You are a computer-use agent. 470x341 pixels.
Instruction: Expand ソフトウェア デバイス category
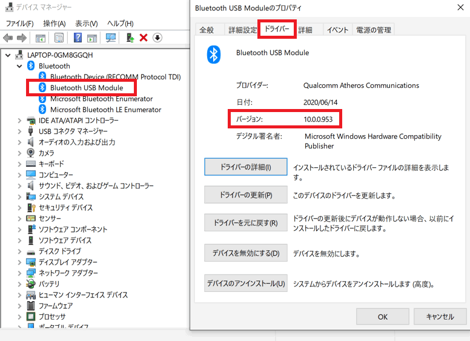[19, 240]
